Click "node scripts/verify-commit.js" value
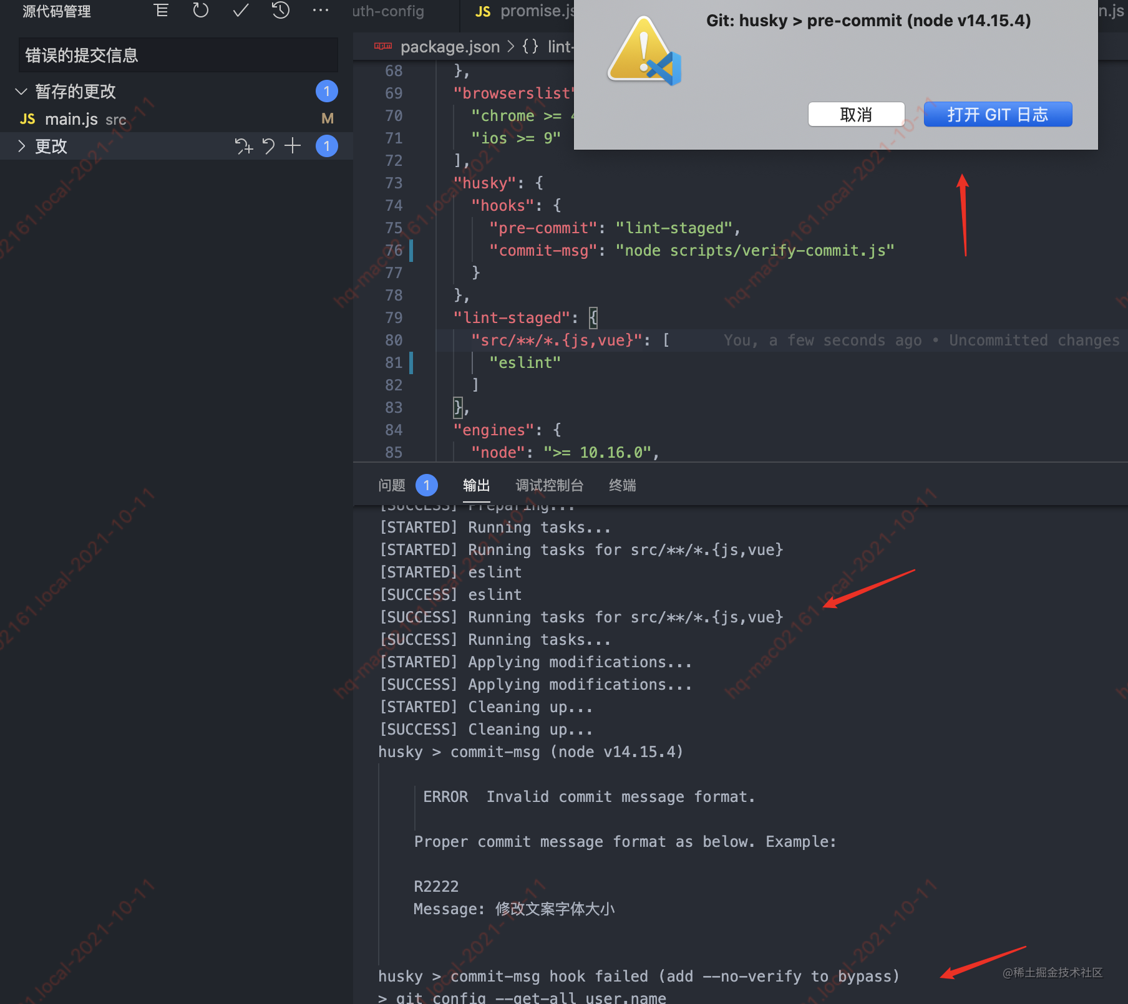This screenshot has width=1128, height=1004. pyautogui.click(x=755, y=251)
